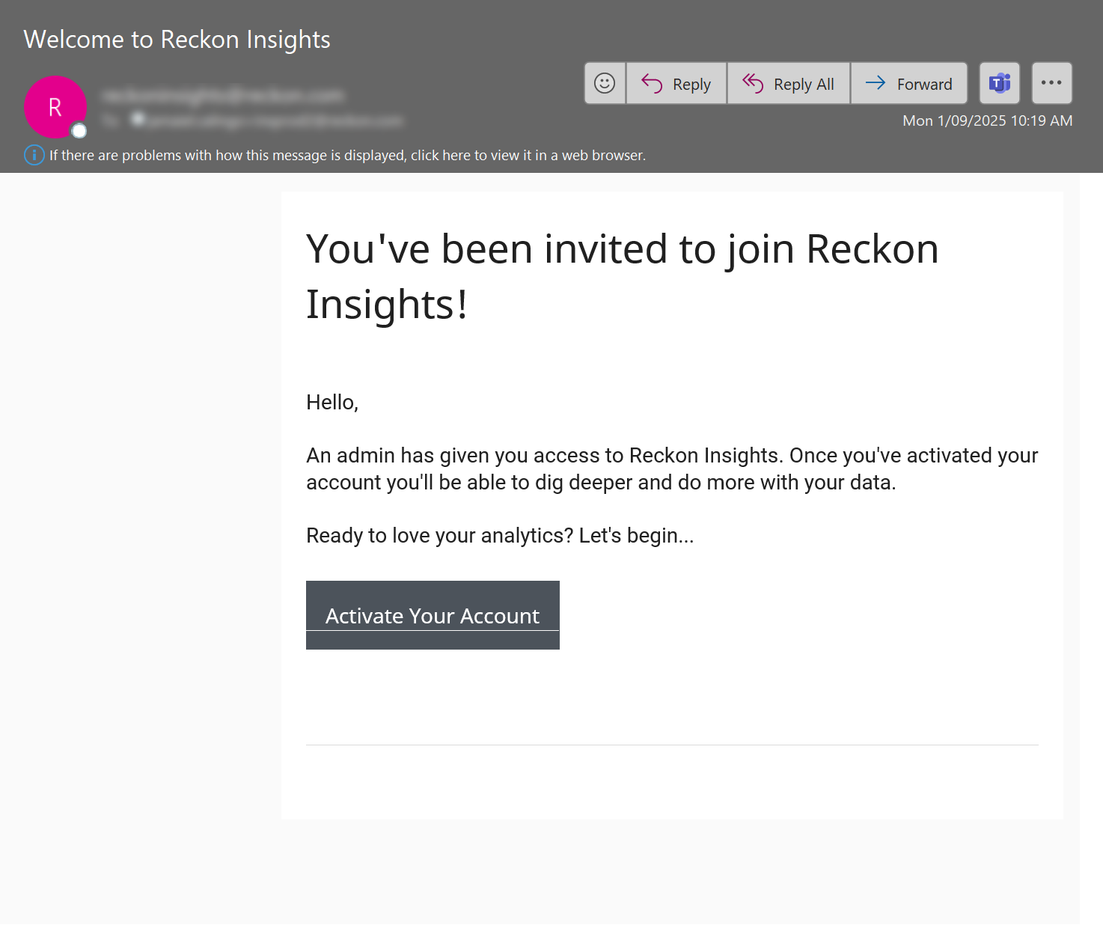Click the pink sender avatar 'R'
The image size is (1103, 925).
pyautogui.click(x=55, y=107)
